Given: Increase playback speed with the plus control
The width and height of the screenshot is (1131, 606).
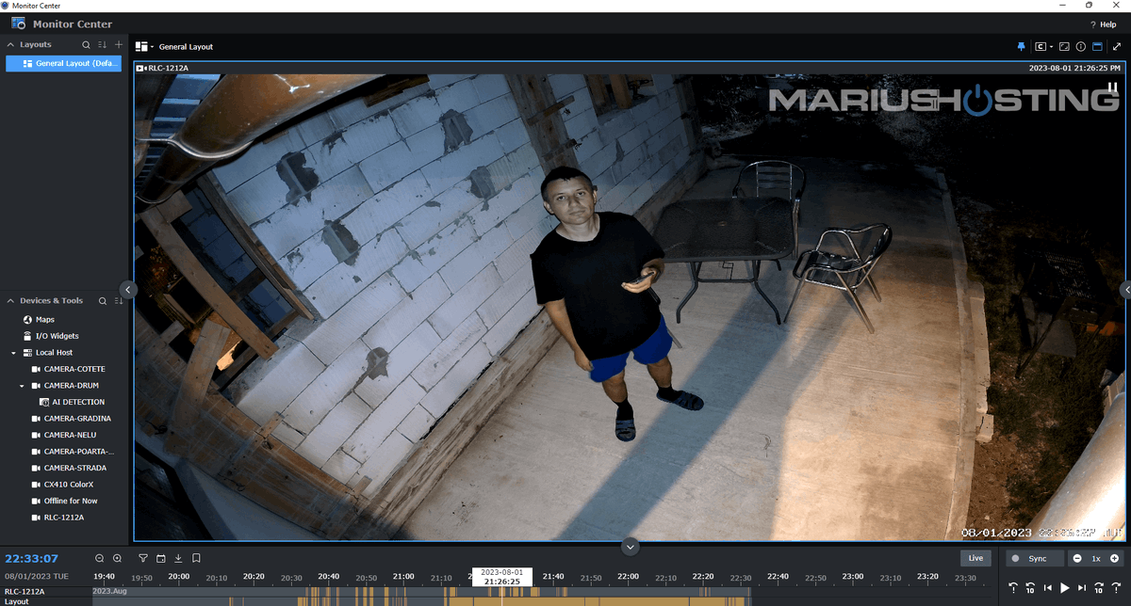Looking at the screenshot, I should coord(1115,558).
